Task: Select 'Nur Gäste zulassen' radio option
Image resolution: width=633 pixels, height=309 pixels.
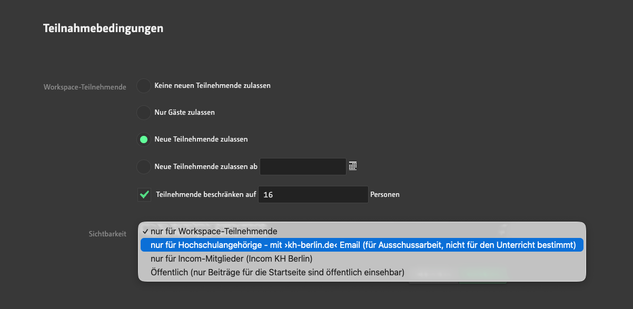Action: pos(144,113)
